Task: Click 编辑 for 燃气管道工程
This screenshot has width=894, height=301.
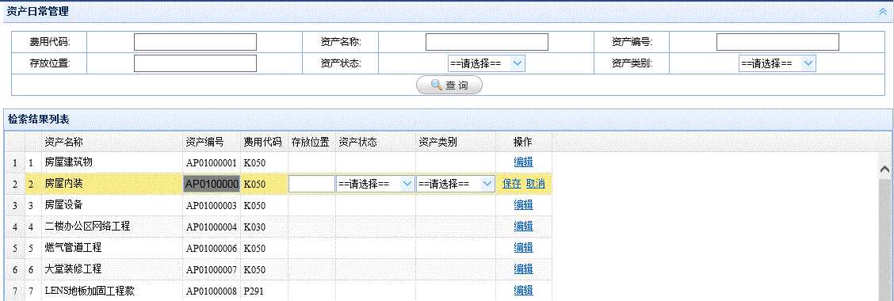Action: 523,247
